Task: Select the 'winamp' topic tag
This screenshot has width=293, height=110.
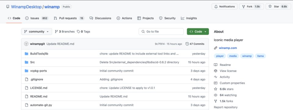Action: [x=247, y=56]
